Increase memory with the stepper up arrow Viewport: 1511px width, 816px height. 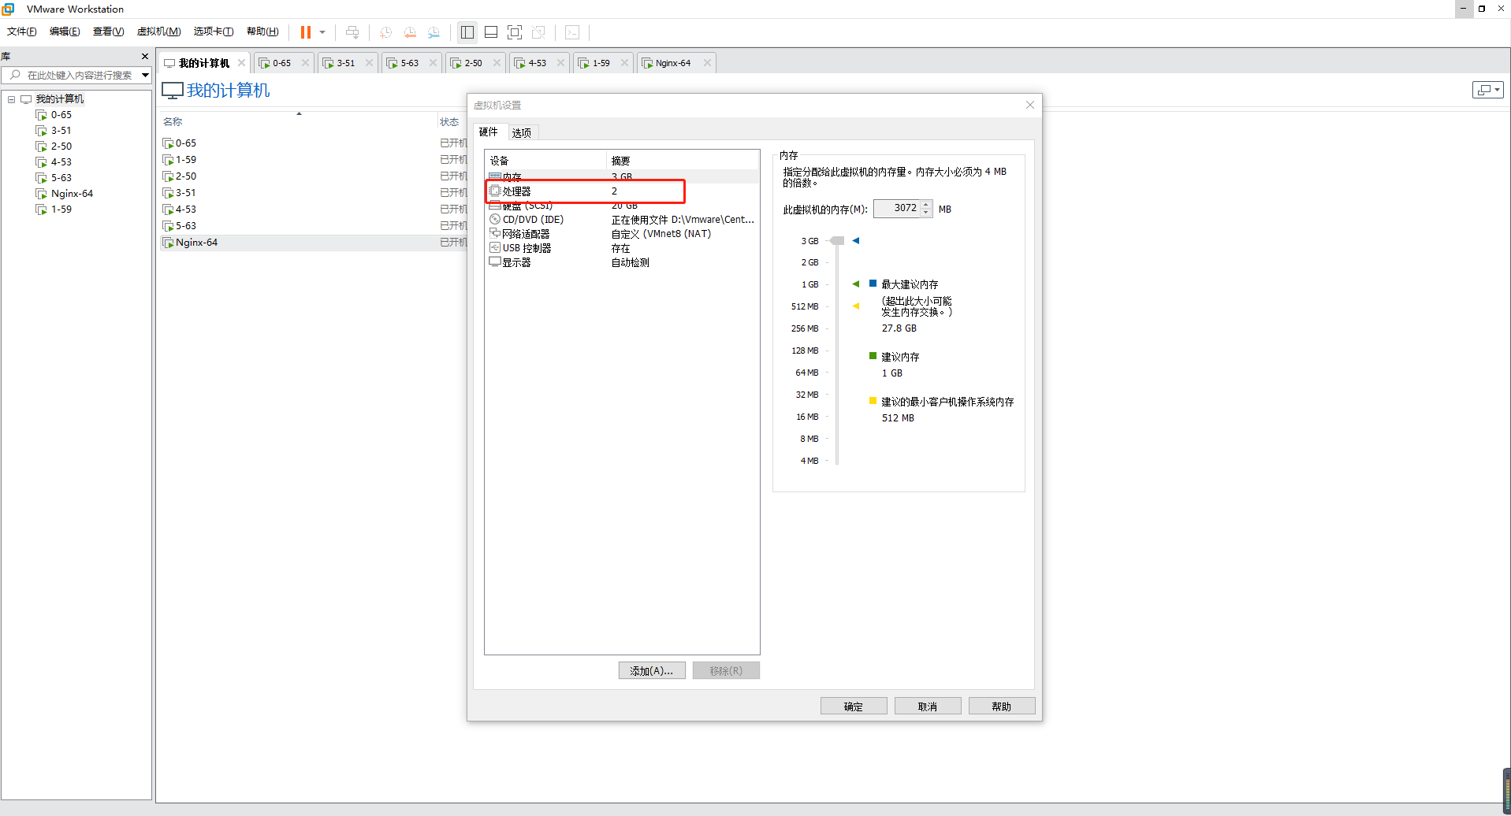926,205
